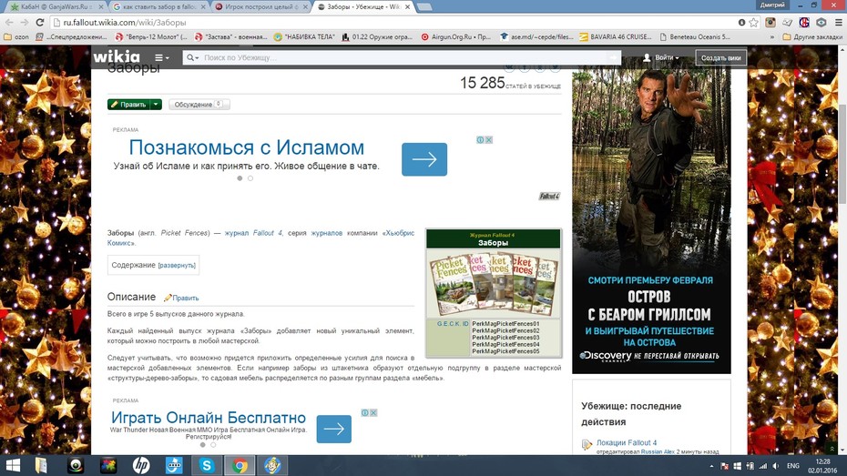The image size is (847, 476).
Task: Click the 'G.E.C.K. ID' link in infobox
Action: (x=453, y=324)
